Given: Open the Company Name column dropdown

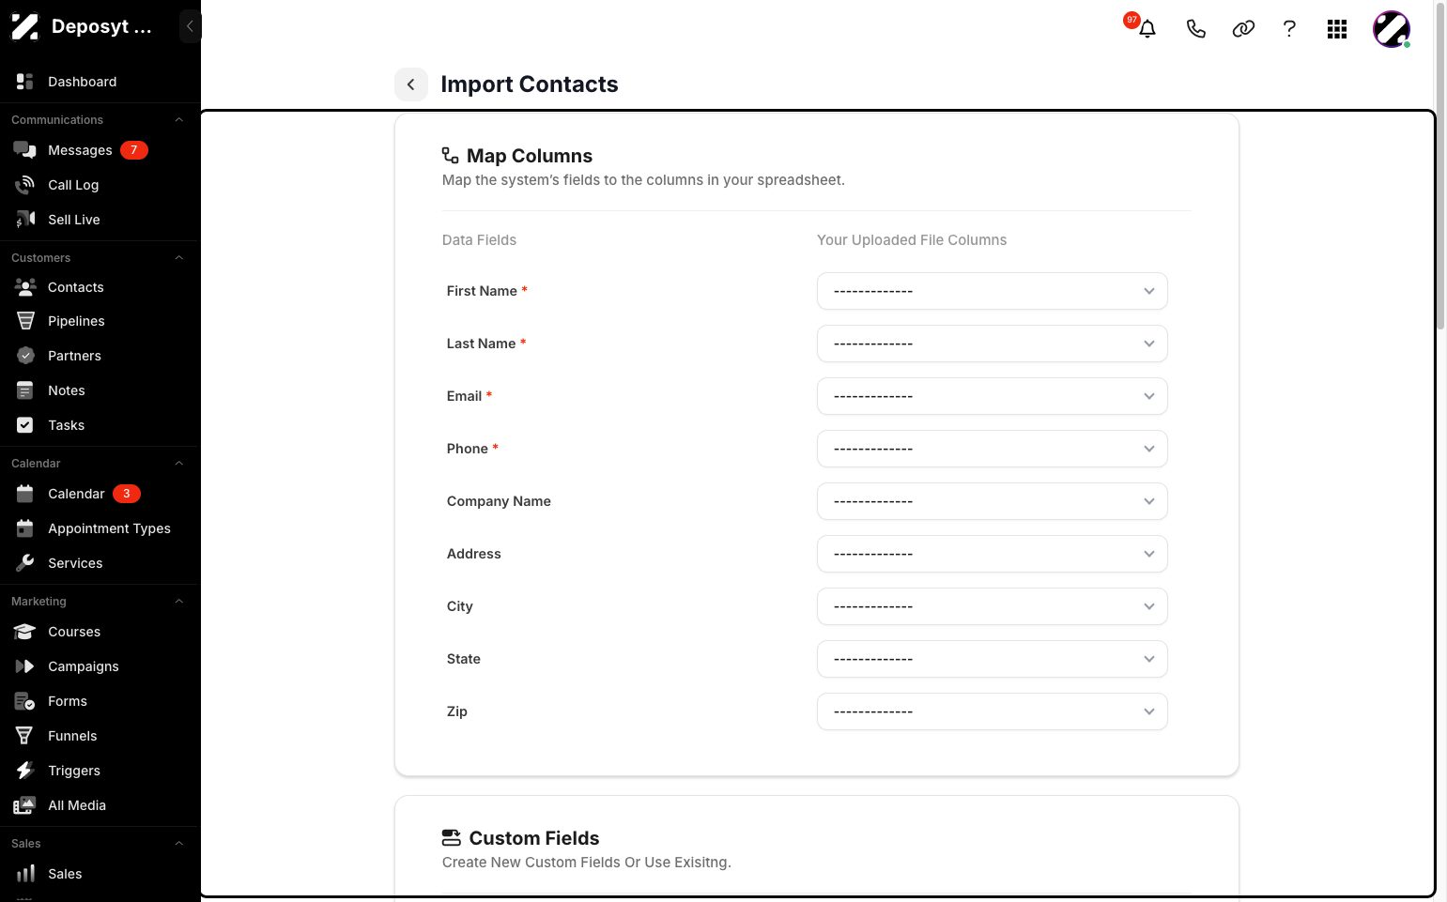Looking at the screenshot, I should (x=993, y=501).
